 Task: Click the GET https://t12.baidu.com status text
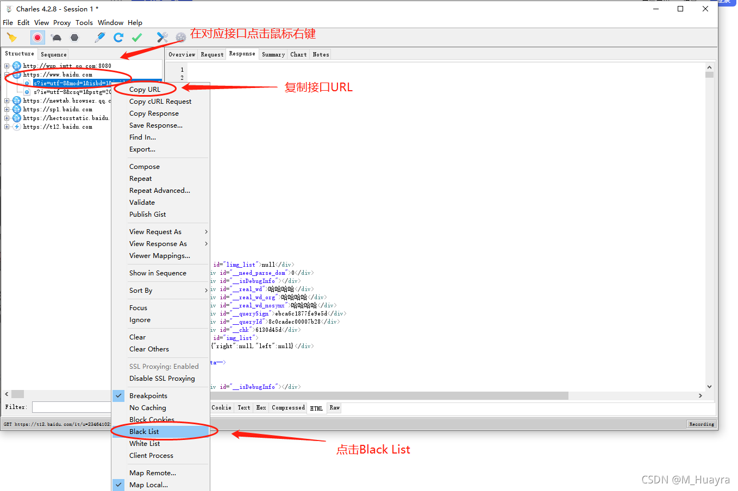57,424
